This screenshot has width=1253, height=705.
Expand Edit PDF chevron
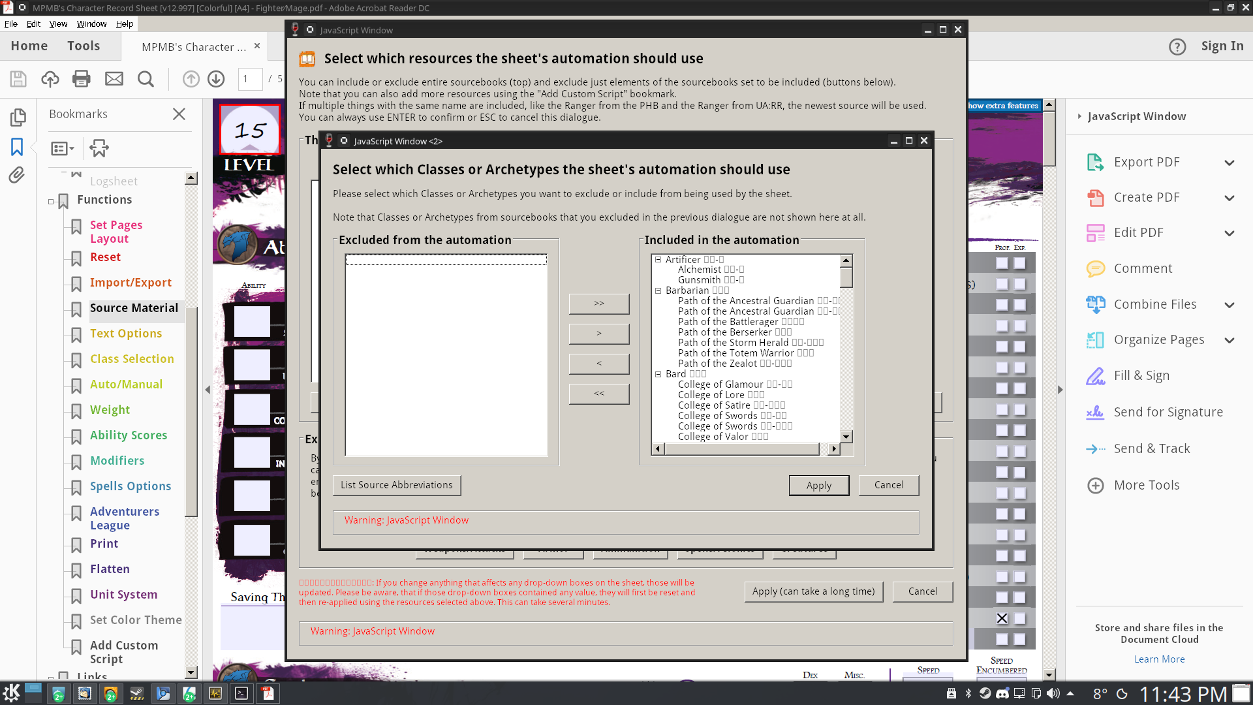1230,233
